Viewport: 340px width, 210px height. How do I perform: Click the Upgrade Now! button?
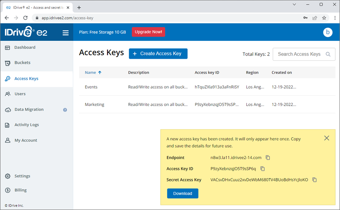[x=148, y=32]
